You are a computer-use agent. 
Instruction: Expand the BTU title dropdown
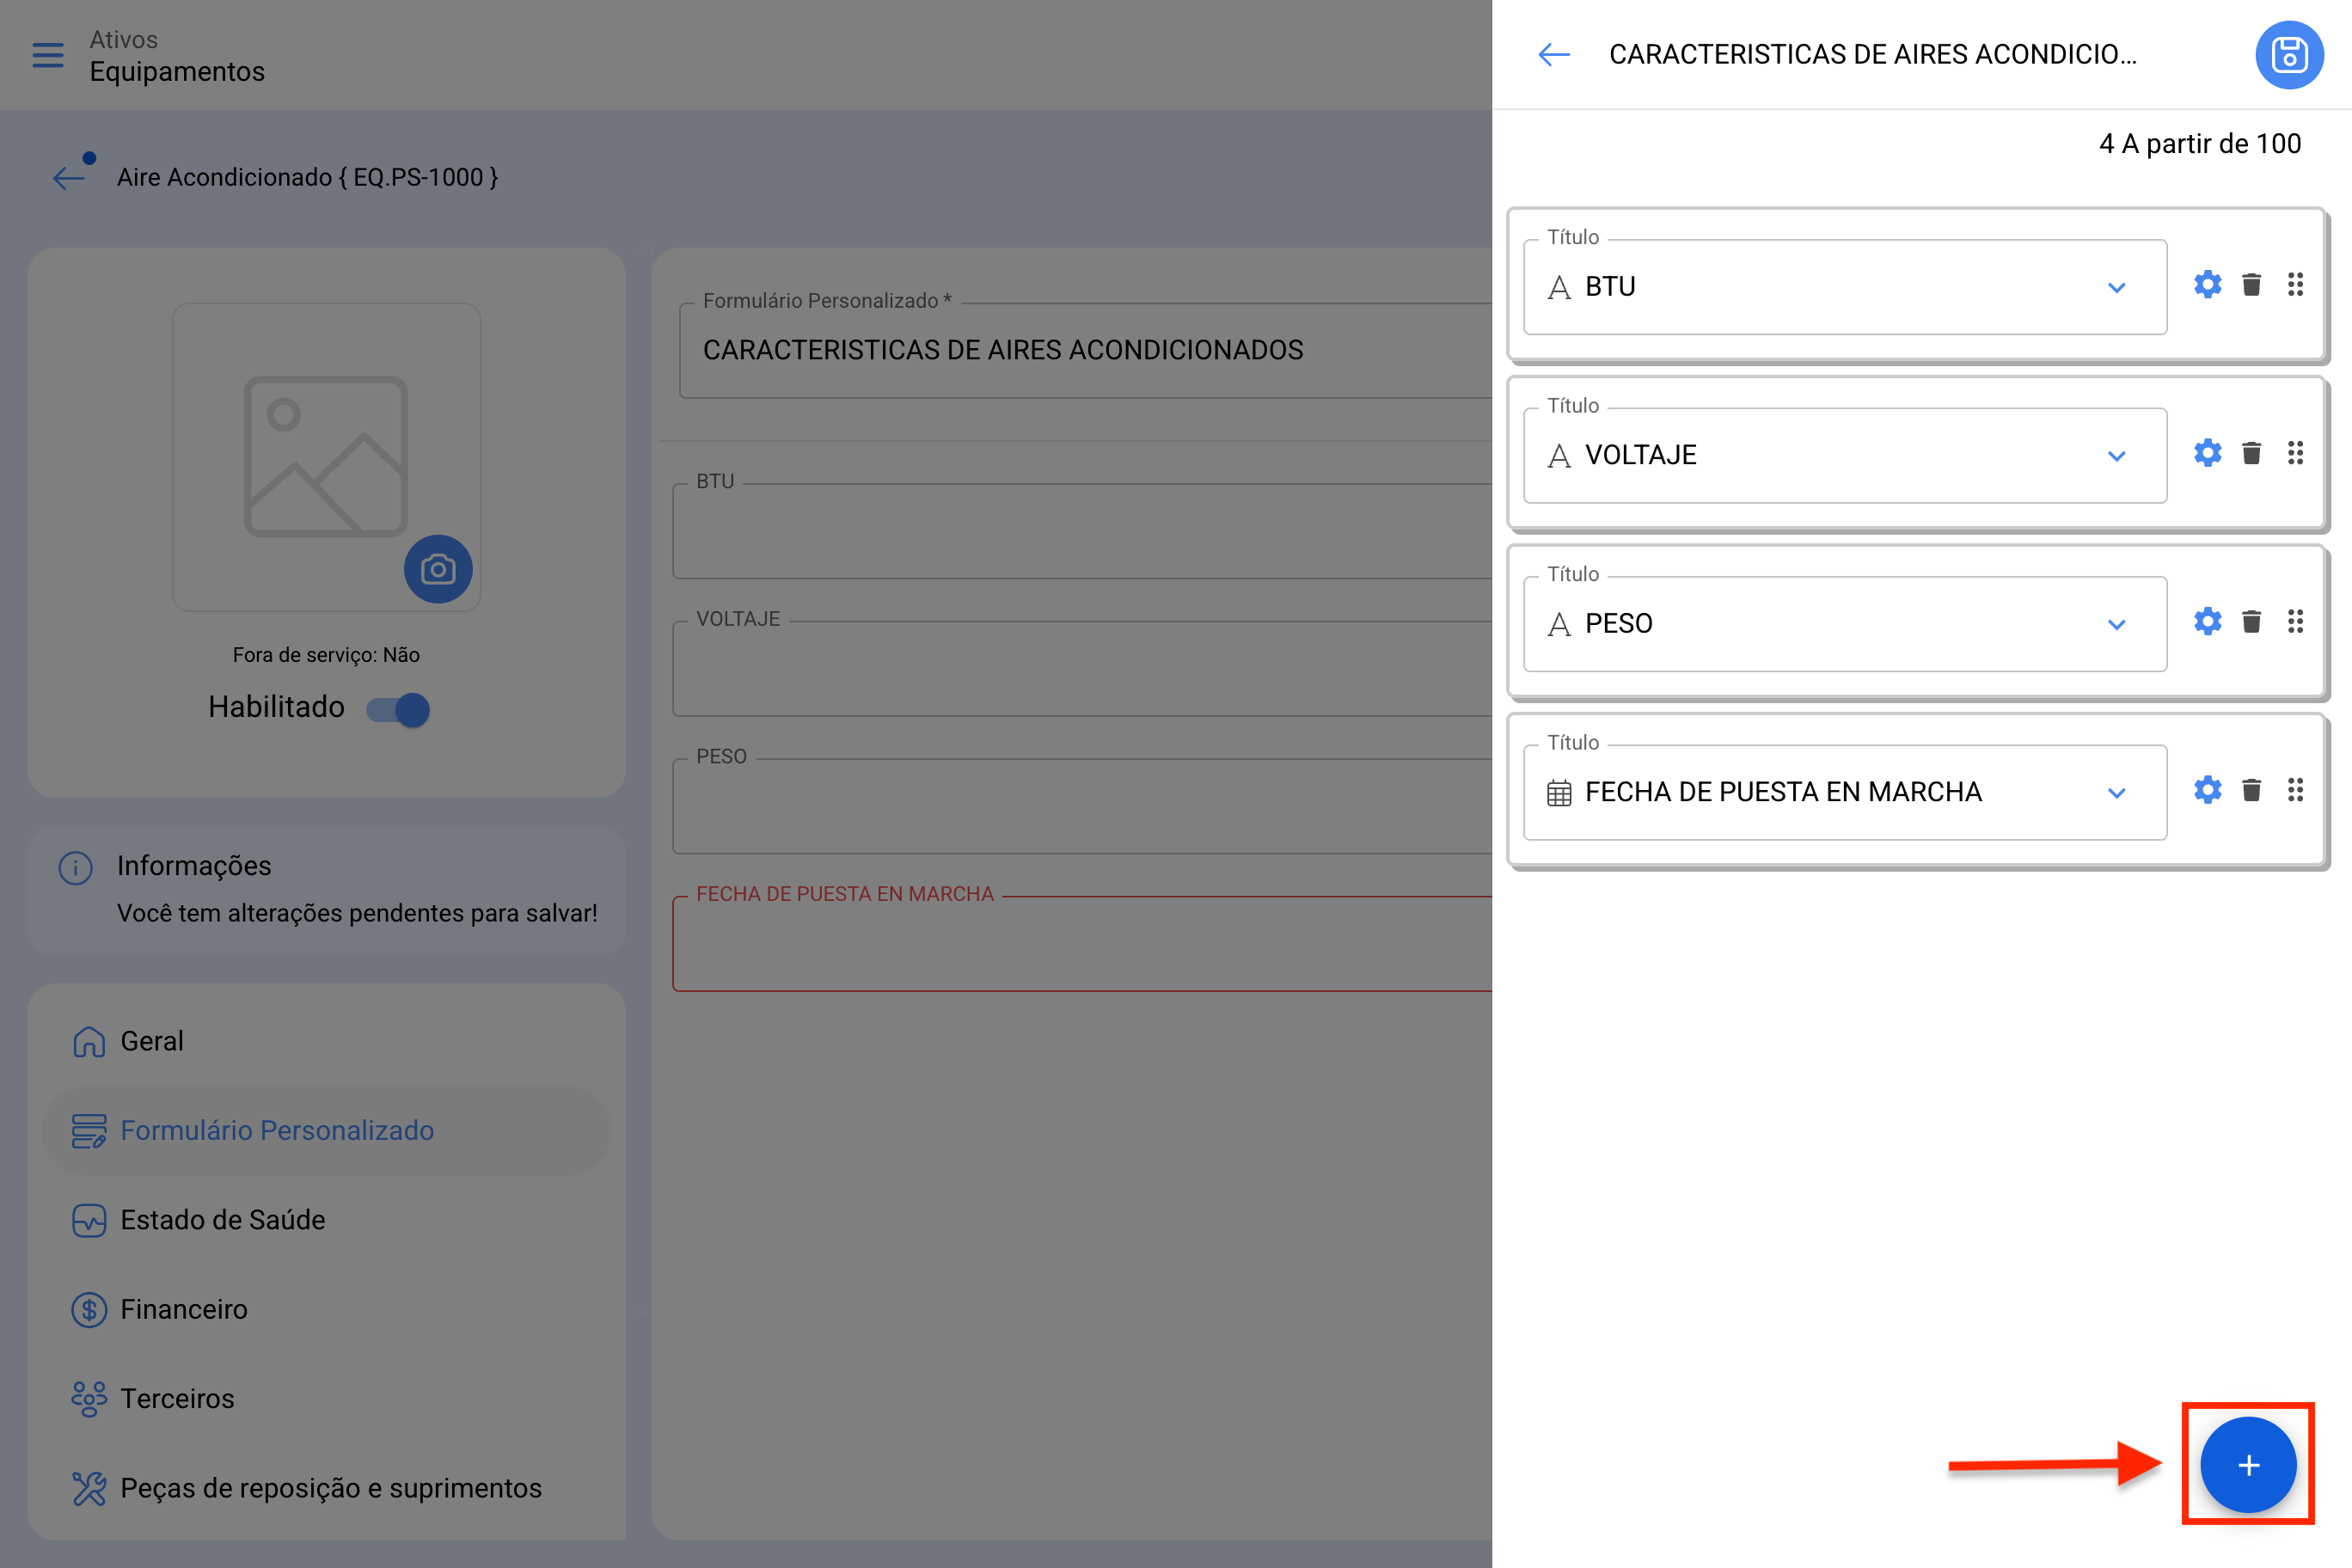tap(2116, 288)
